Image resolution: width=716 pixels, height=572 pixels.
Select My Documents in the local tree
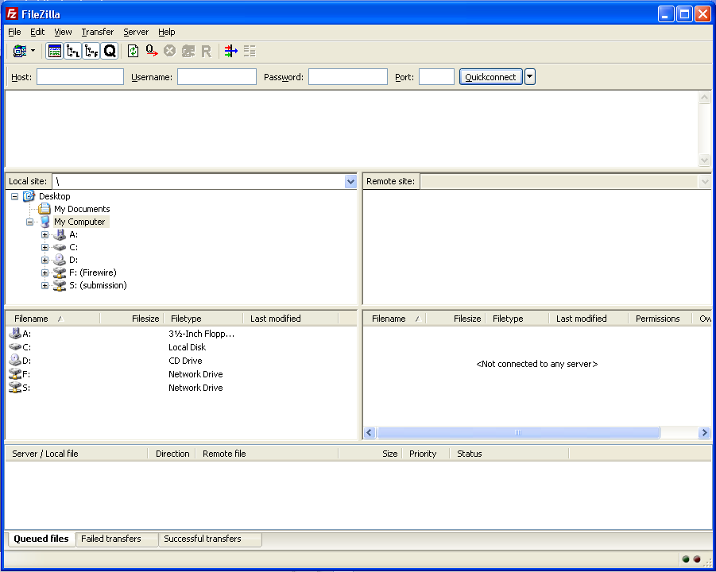pos(82,209)
